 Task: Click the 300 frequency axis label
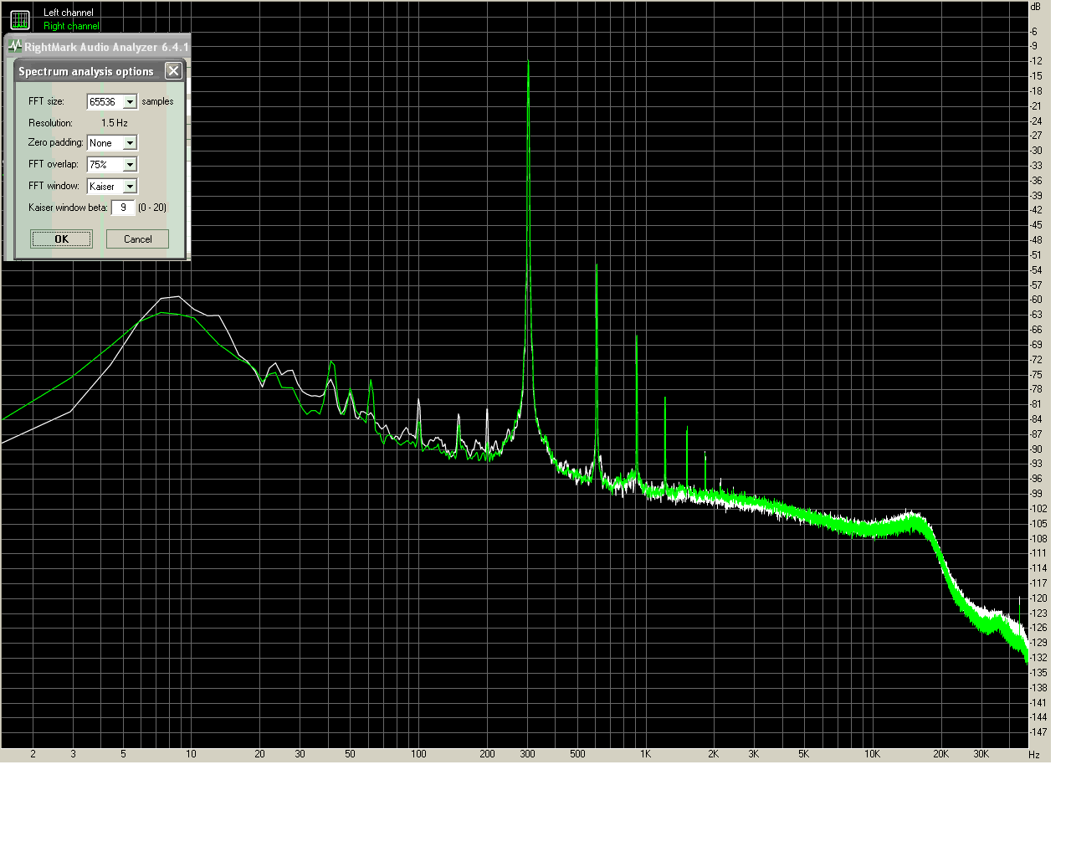coord(527,754)
